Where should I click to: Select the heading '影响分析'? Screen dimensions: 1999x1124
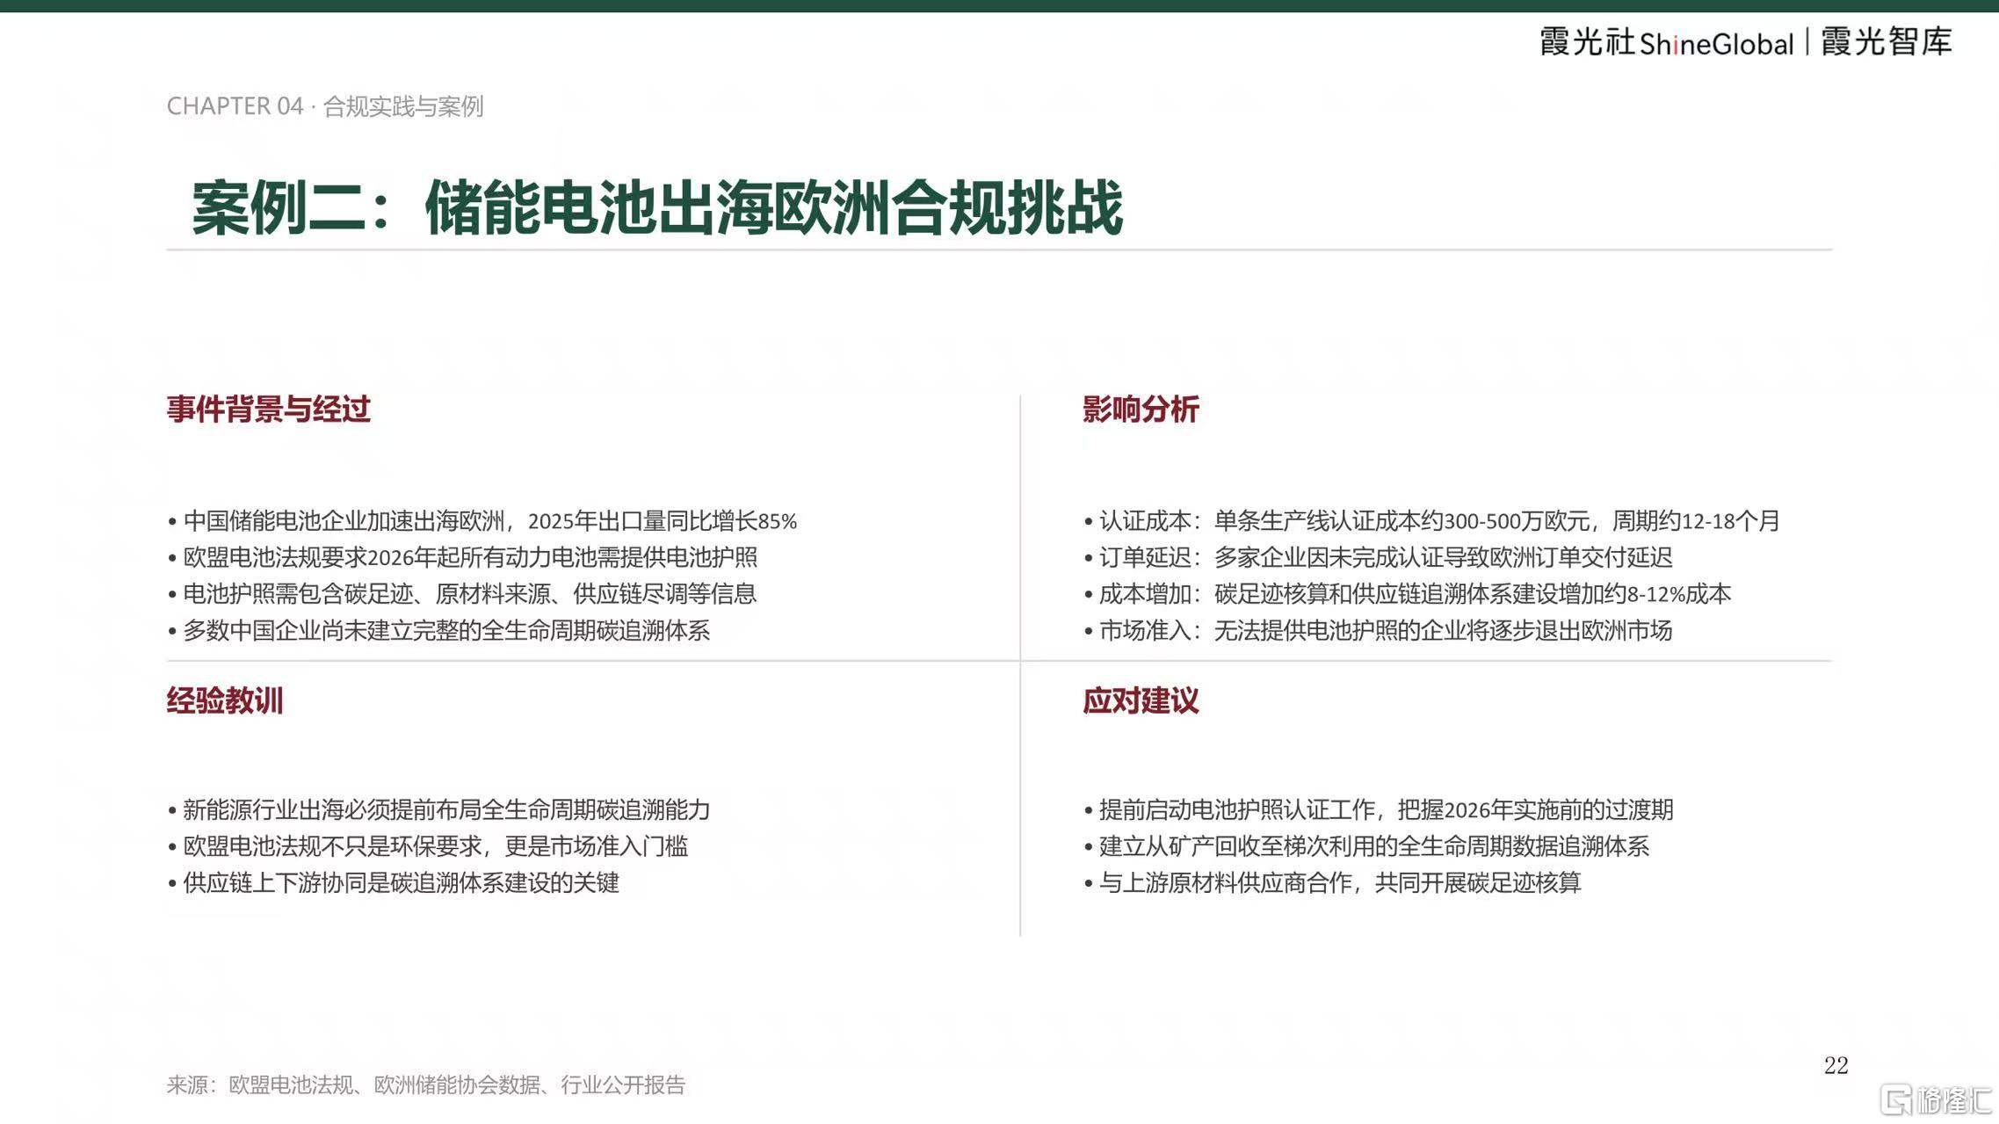1141,409
